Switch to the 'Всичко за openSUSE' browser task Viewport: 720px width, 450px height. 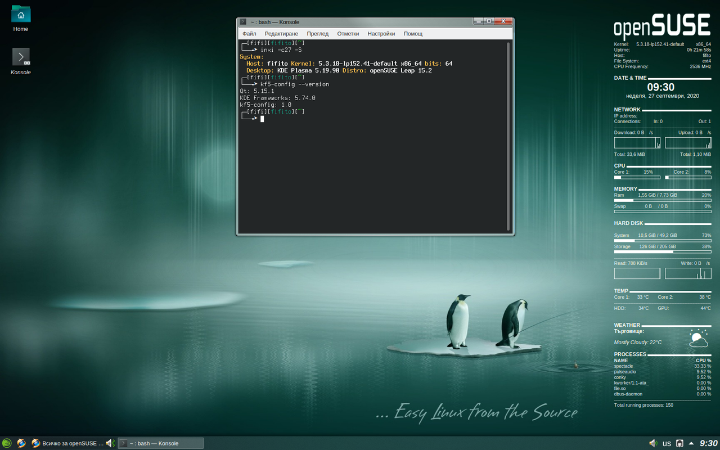click(67, 443)
